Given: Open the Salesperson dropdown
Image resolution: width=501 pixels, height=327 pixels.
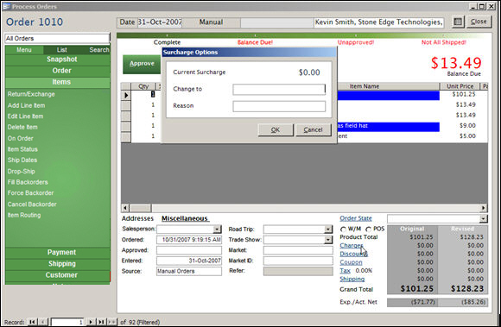Looking at the screenshot, I should point(217,229).
